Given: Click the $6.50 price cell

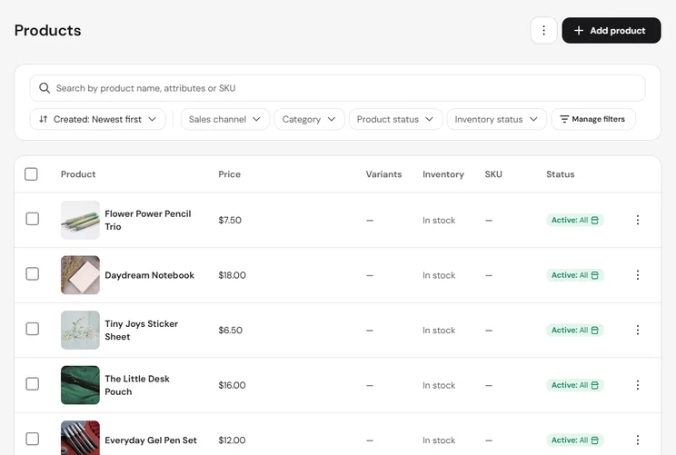Looking at the screenshot, I should (230, 330).
